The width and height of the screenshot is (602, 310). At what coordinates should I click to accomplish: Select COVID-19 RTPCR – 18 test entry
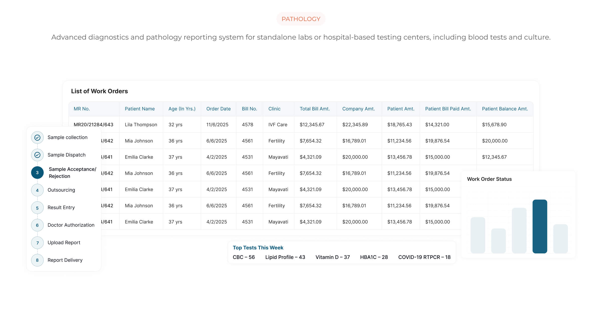(424, 257)
